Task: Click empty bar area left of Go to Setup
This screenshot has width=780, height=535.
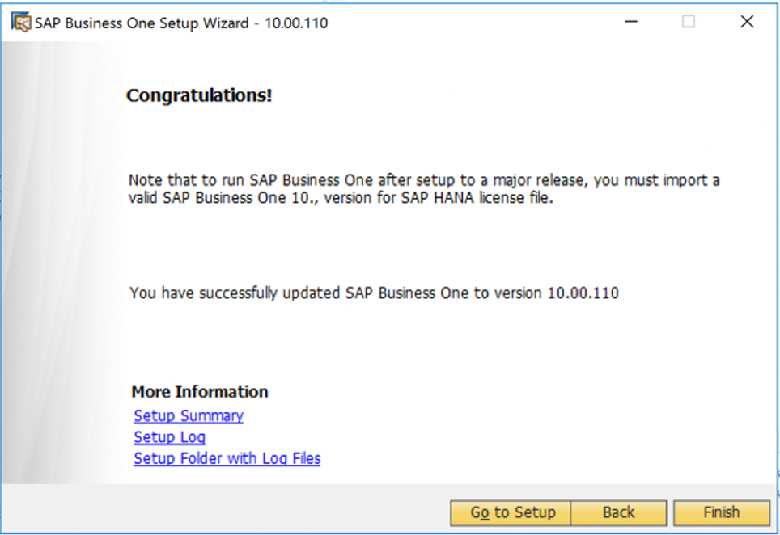Action: point(227,512)
